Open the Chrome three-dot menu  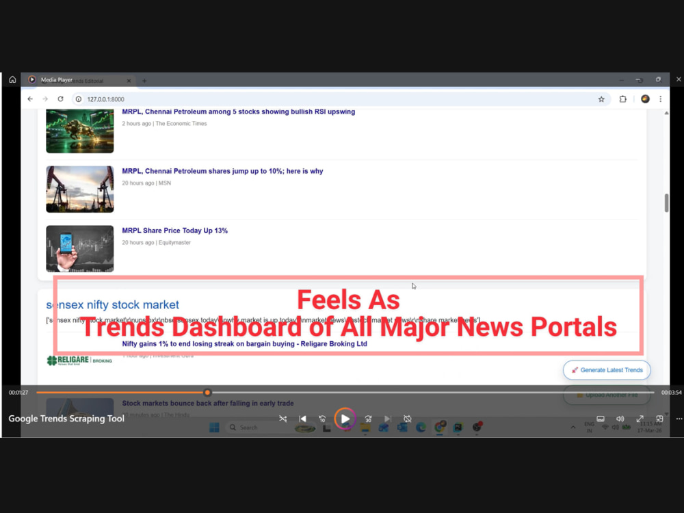tap(661, 99)
